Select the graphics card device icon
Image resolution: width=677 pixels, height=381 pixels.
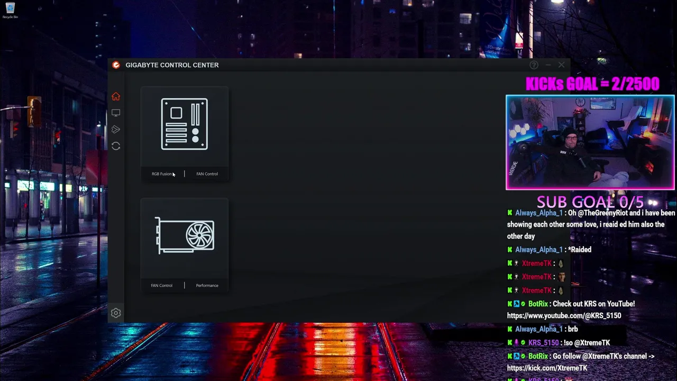click(185, 235)
